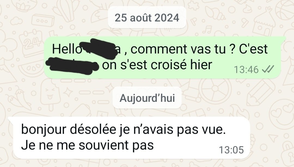Image resolution: width=294 pixels, height=167 pixels.
Task: Click the four-point sparkle star doodle
Action: (x=68, y=92)
